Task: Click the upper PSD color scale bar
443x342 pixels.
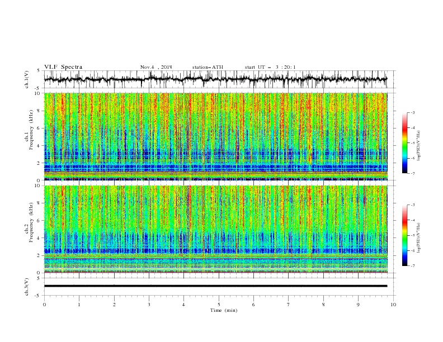Action: tap(404, 143)
